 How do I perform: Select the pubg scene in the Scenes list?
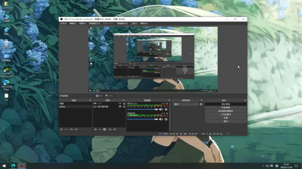75,107
